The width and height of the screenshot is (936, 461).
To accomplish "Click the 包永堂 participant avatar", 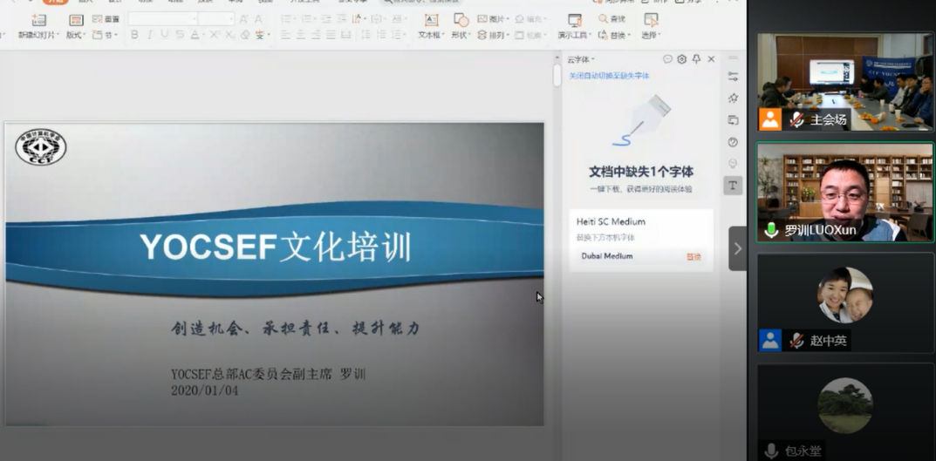I will click(844, 405).
